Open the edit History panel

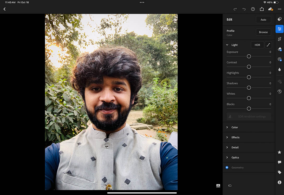[279, 91]
